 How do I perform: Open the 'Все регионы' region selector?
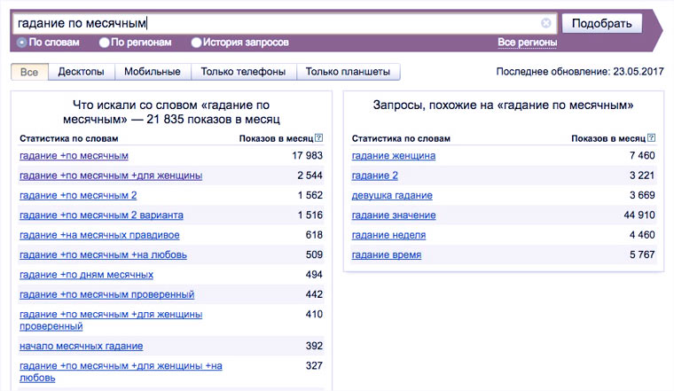coord(528,43)
